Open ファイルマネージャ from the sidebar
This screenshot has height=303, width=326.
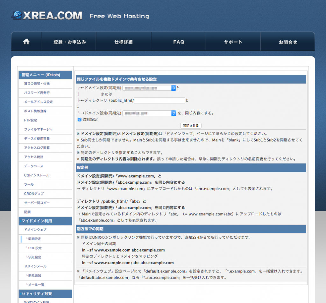[x=38, y=129]
